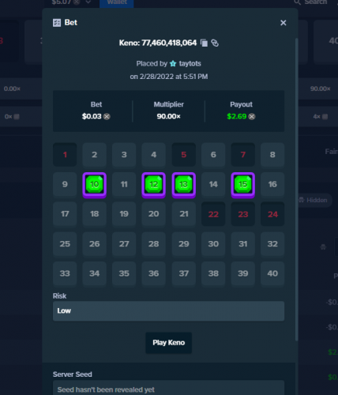The image size is (338, 395).
Task: Click the Server Seed field
Action: coord(168,389)
